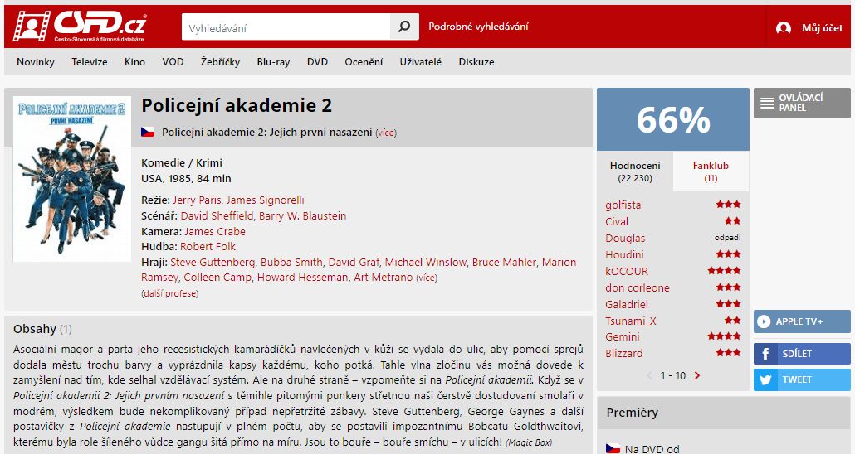The width and height of the screenshot is (855, 454).
Task: Open user Tsunami_X profile
Action: click(x=631, y=321)
